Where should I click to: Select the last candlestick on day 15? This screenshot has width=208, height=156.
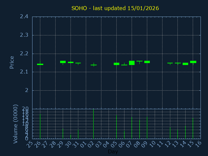click(x=193, y=62)
